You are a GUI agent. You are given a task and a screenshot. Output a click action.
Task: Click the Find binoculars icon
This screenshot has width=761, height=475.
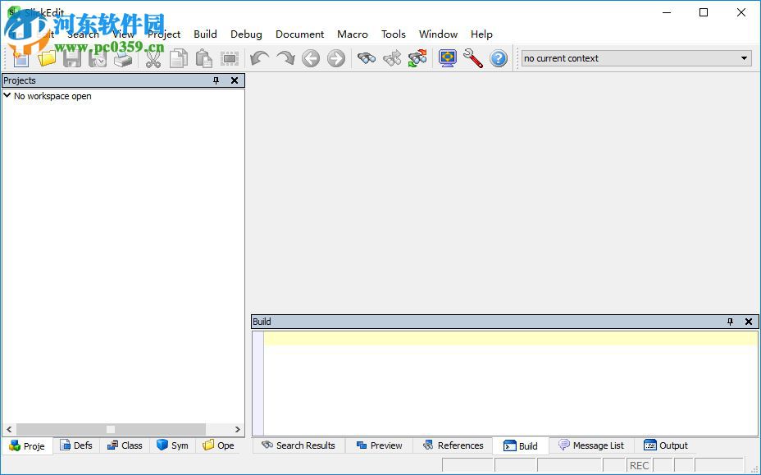point(366,58)
